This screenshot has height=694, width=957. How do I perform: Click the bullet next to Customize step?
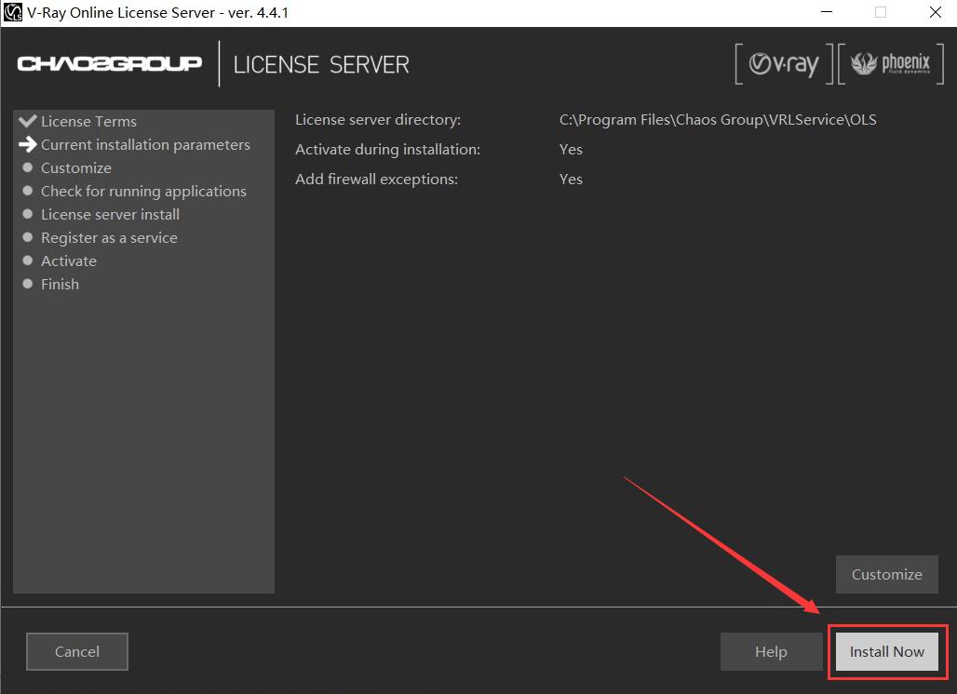point(27,167)
